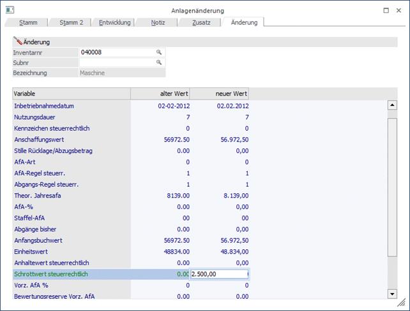Maximize the Anlagenänderung window
Screen dimensions: 410x311
[386, 11]
